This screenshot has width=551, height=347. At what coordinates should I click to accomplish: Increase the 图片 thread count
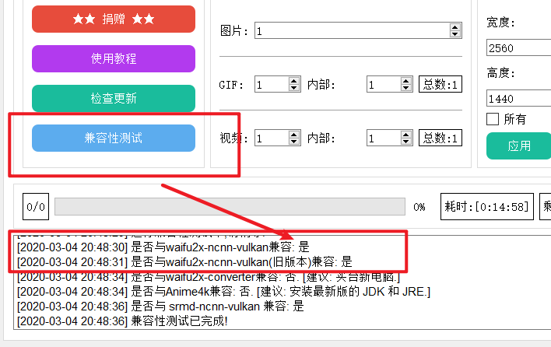point(454,27)
